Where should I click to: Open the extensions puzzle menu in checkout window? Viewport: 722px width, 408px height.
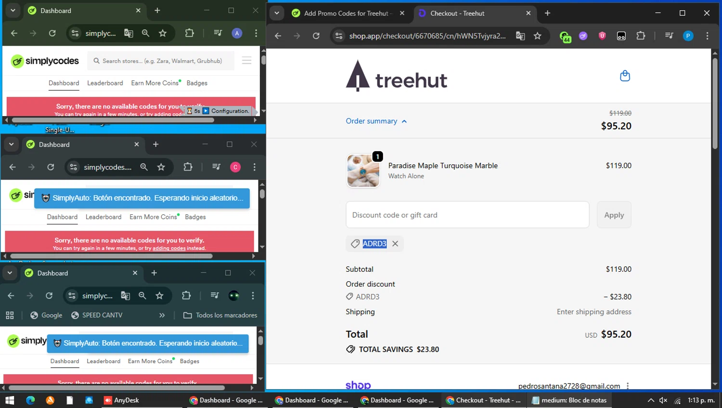coord(641,36)
